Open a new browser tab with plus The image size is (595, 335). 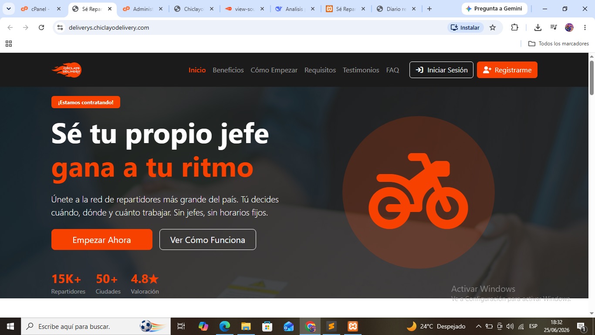click(x=429, y=9)
